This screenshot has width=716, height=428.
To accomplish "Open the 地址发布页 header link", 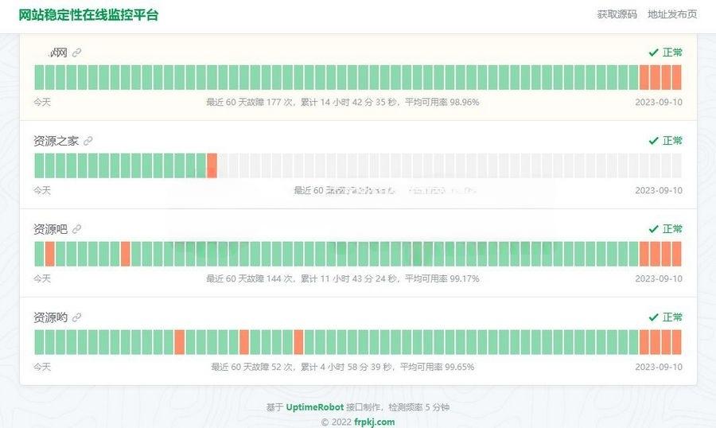I will click(x=672, y=14).
